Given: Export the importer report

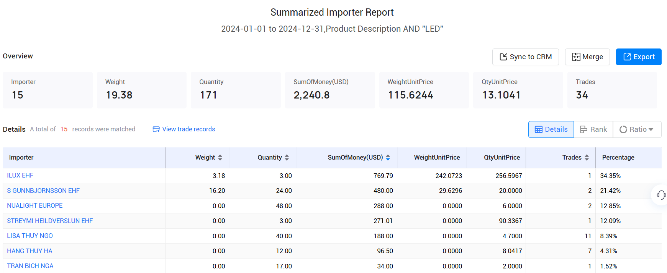Looking at the screenshot, I should [x=638, y=57].
